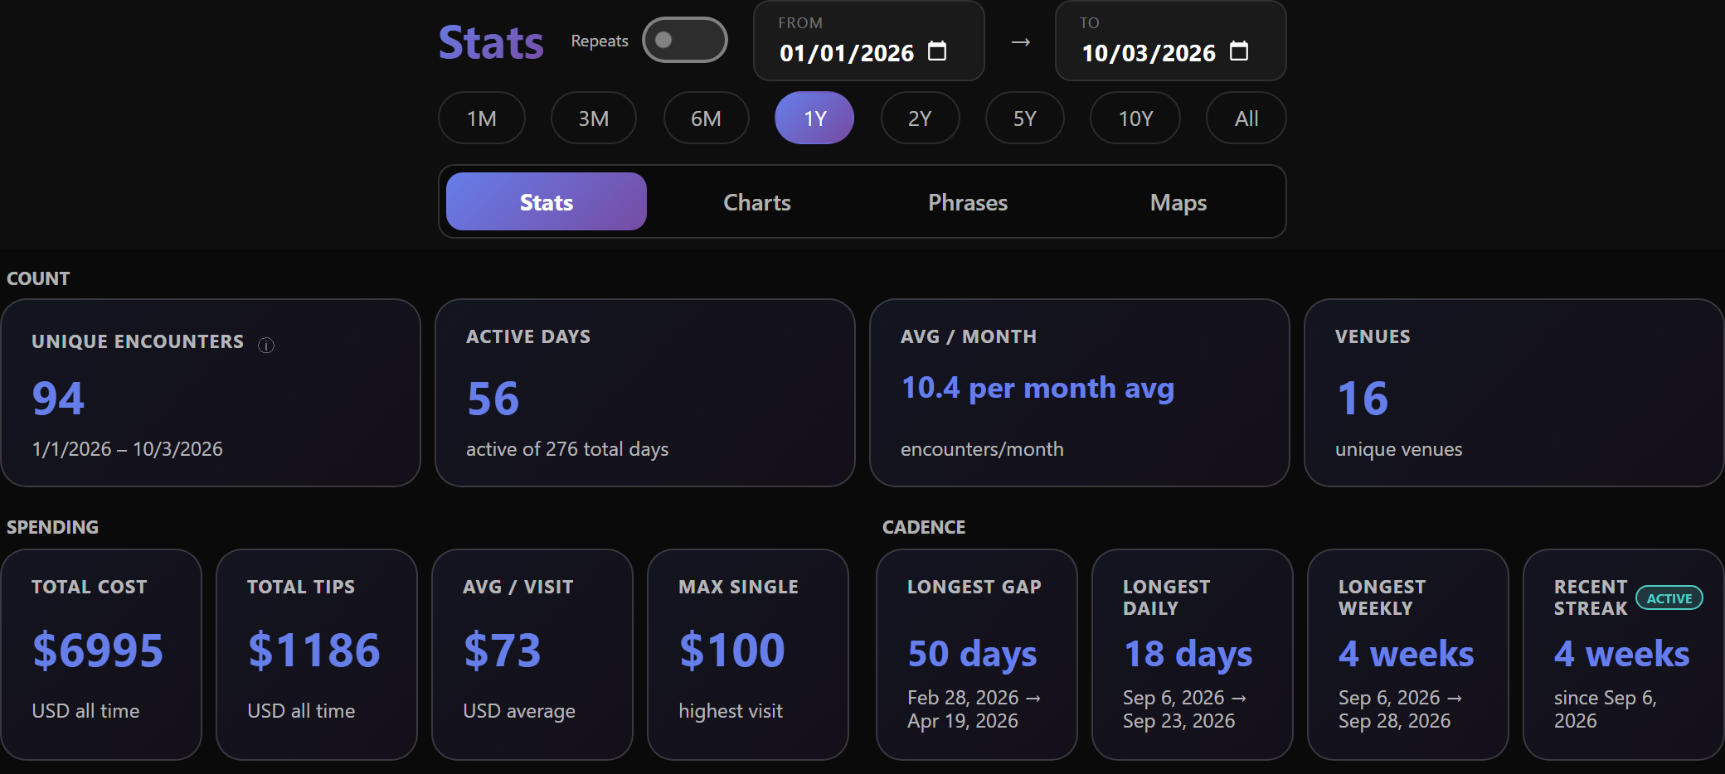
Task: Click the 'highest visit' caption
Action: [x=730, y=711]
